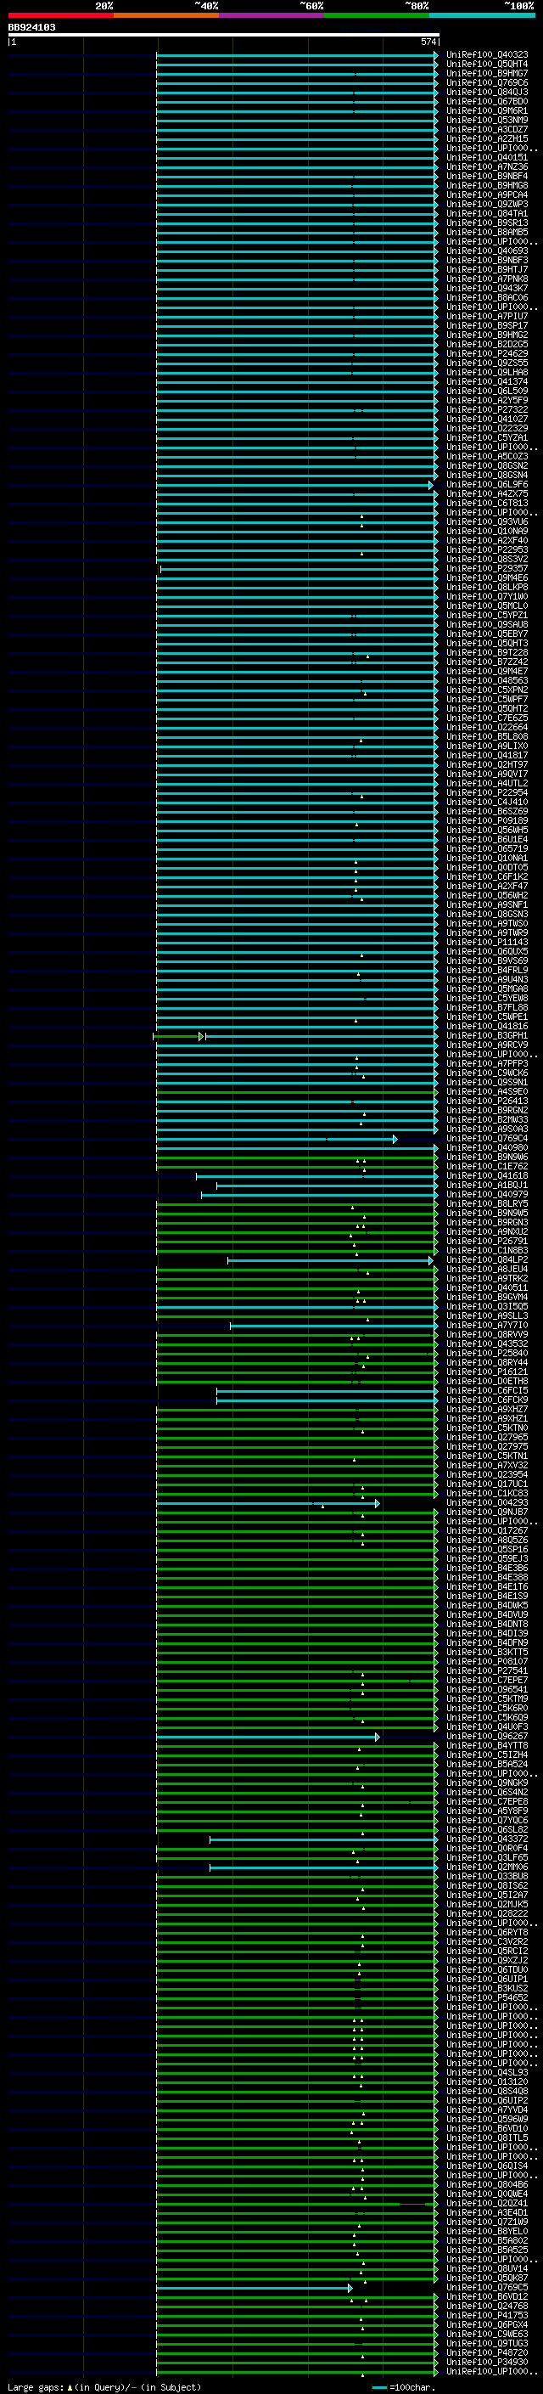Select UniRef100_D0ETH8 label

[487, 1381]
